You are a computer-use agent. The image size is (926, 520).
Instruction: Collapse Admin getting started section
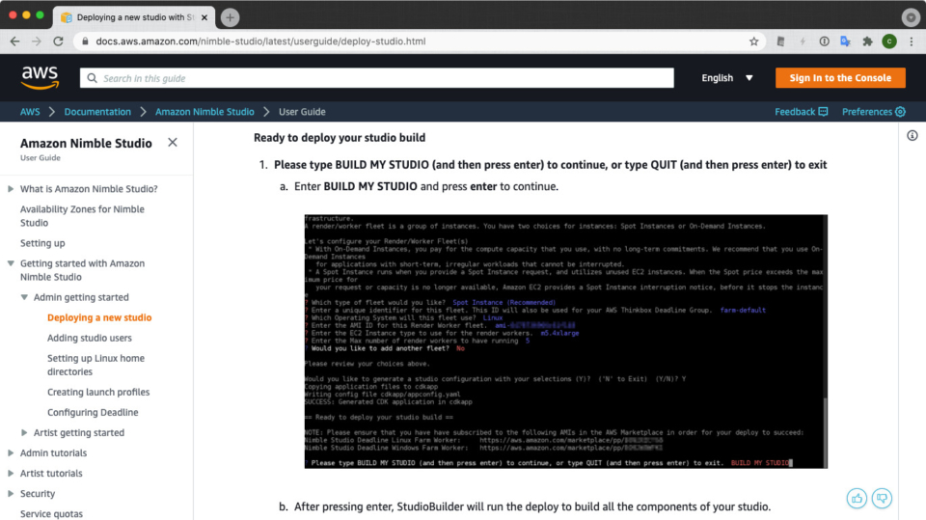[24, 297]
